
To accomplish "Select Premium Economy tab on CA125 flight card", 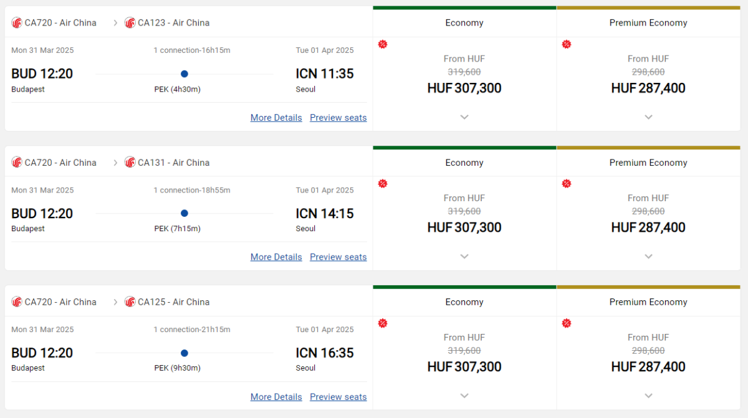I will 648,302.
